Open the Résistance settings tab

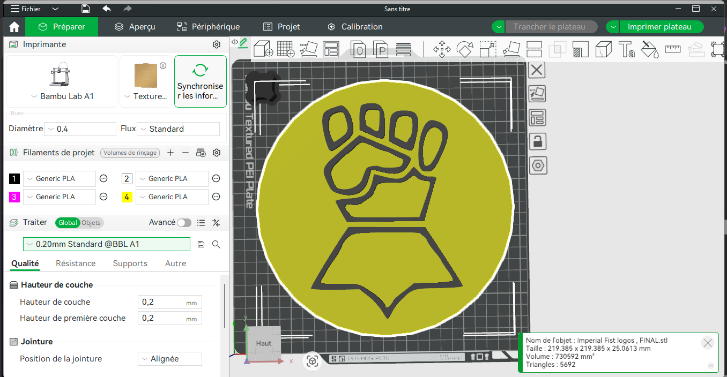click(76, 263)
